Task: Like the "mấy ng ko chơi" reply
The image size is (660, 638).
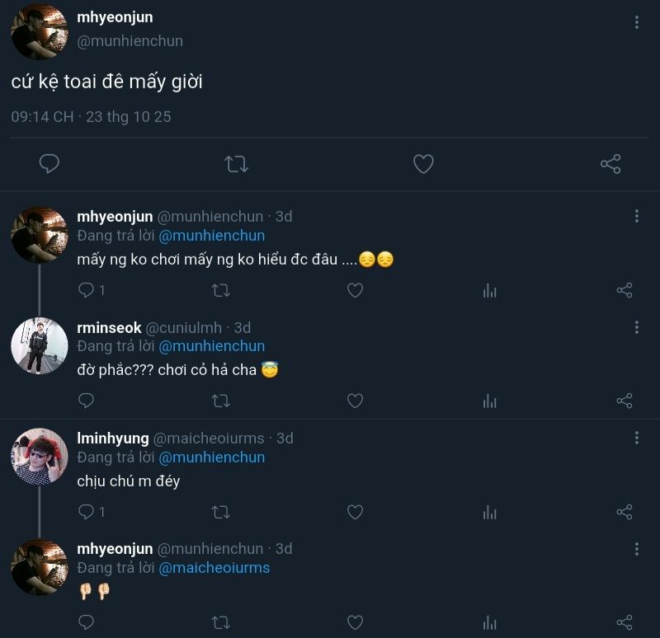Action: [355, 290]
